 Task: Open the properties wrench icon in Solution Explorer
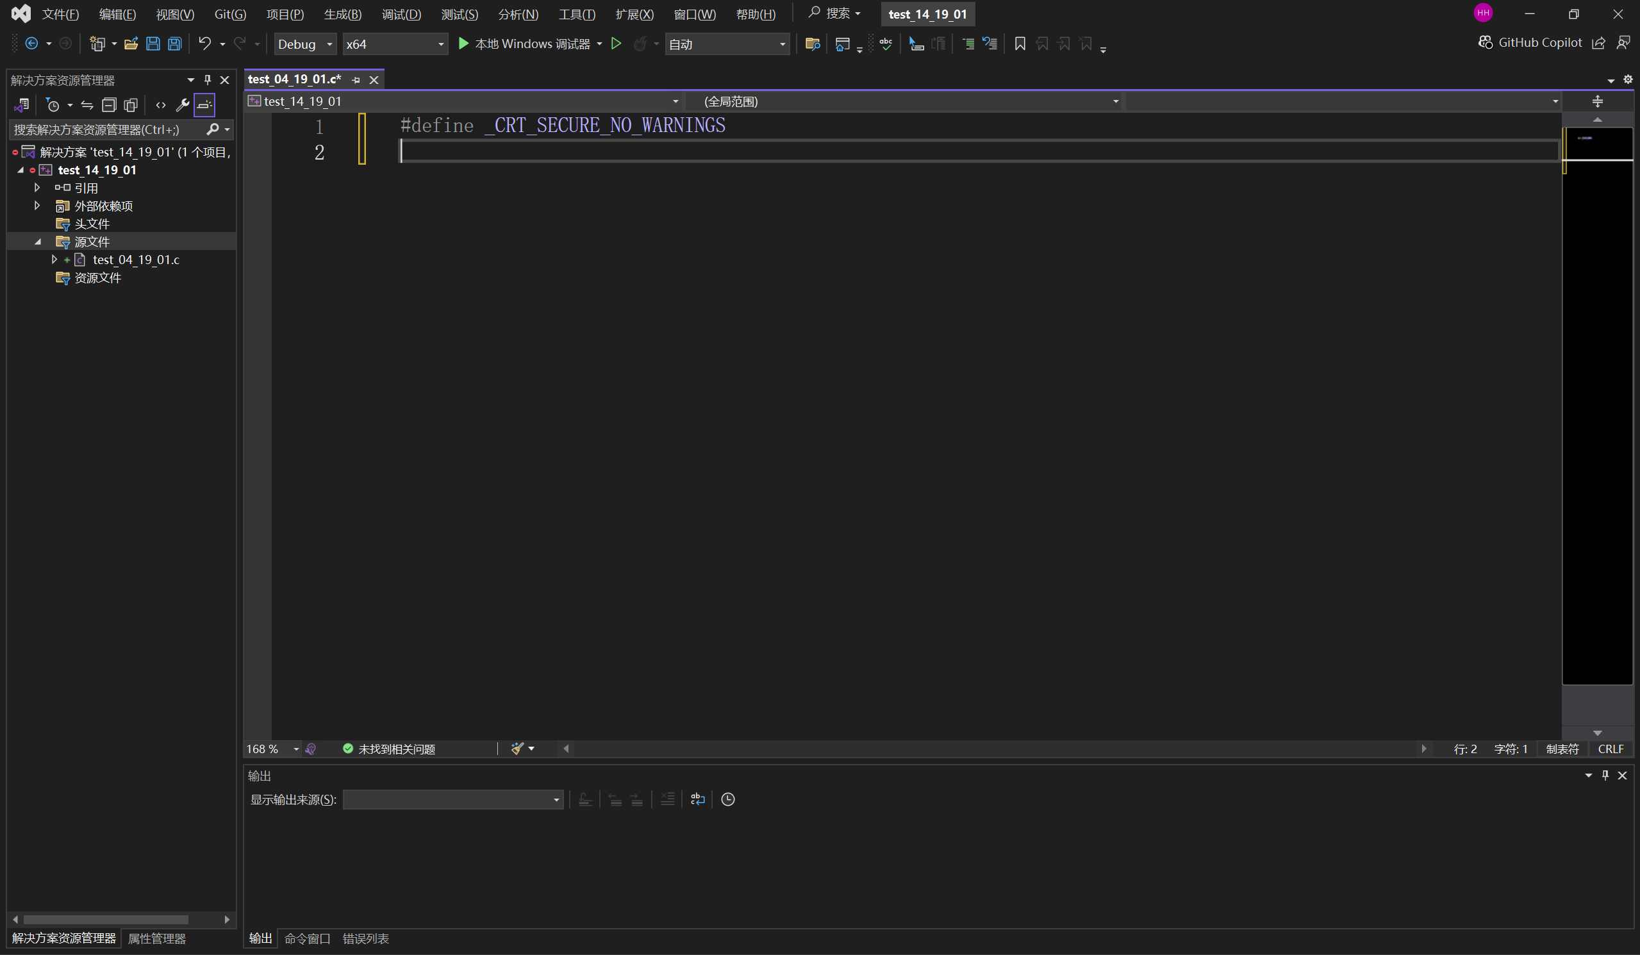(182, 105)
